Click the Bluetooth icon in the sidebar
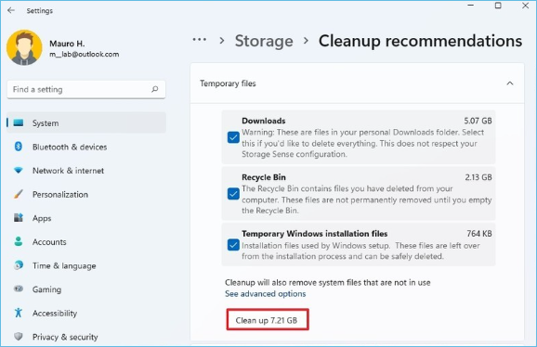537x347 pixels. coord(19,147)
